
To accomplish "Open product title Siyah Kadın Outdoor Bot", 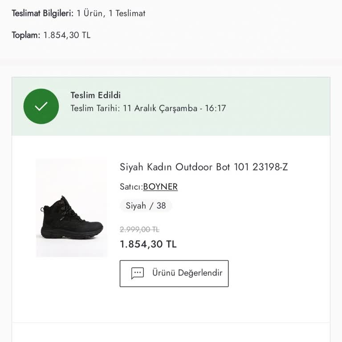I will point(175,167).
